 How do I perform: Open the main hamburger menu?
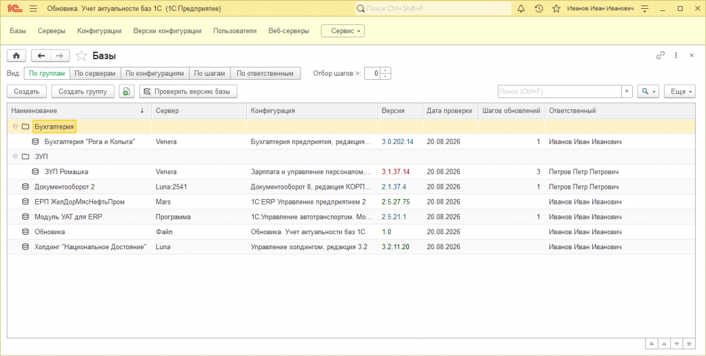33,8
